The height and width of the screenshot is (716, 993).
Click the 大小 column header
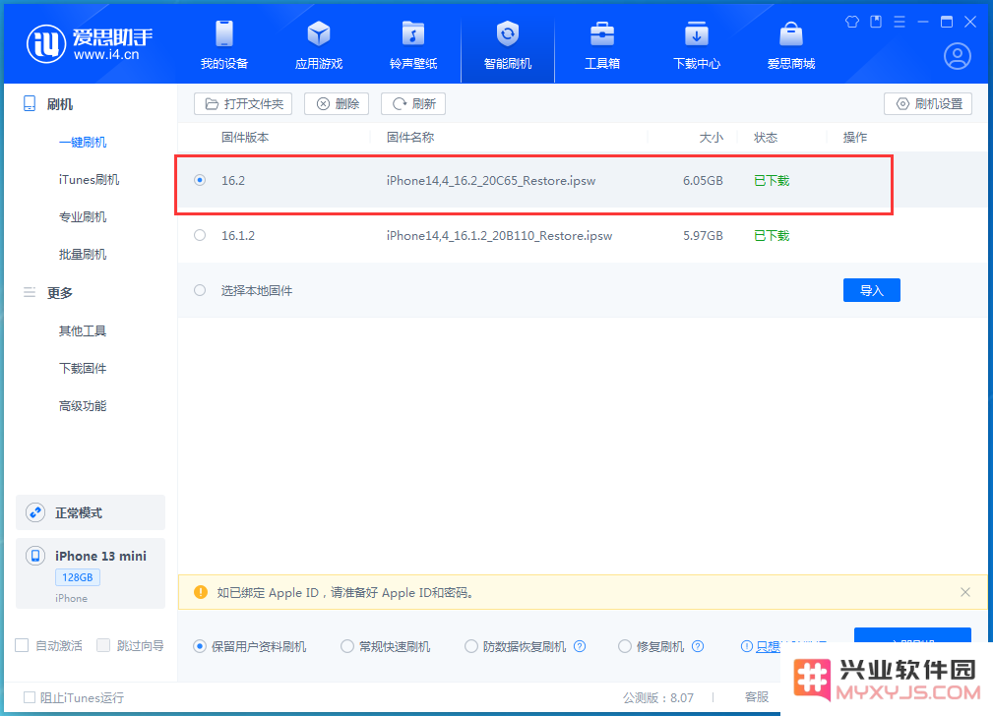pyautogui.click(x=711, y=138)
